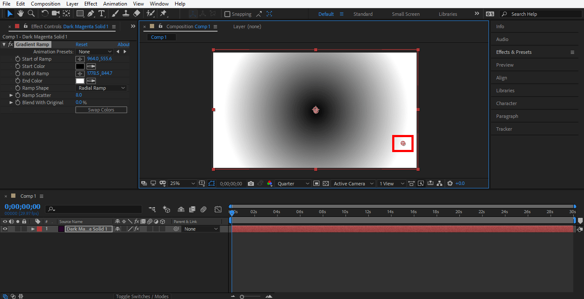
Task: Pick the Zoom tool in toolbar
Action: [x=31, y=14]
